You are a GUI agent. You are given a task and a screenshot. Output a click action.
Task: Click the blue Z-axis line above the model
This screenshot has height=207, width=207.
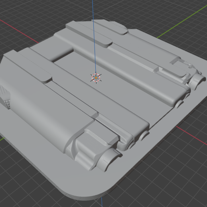coord(94,36)
